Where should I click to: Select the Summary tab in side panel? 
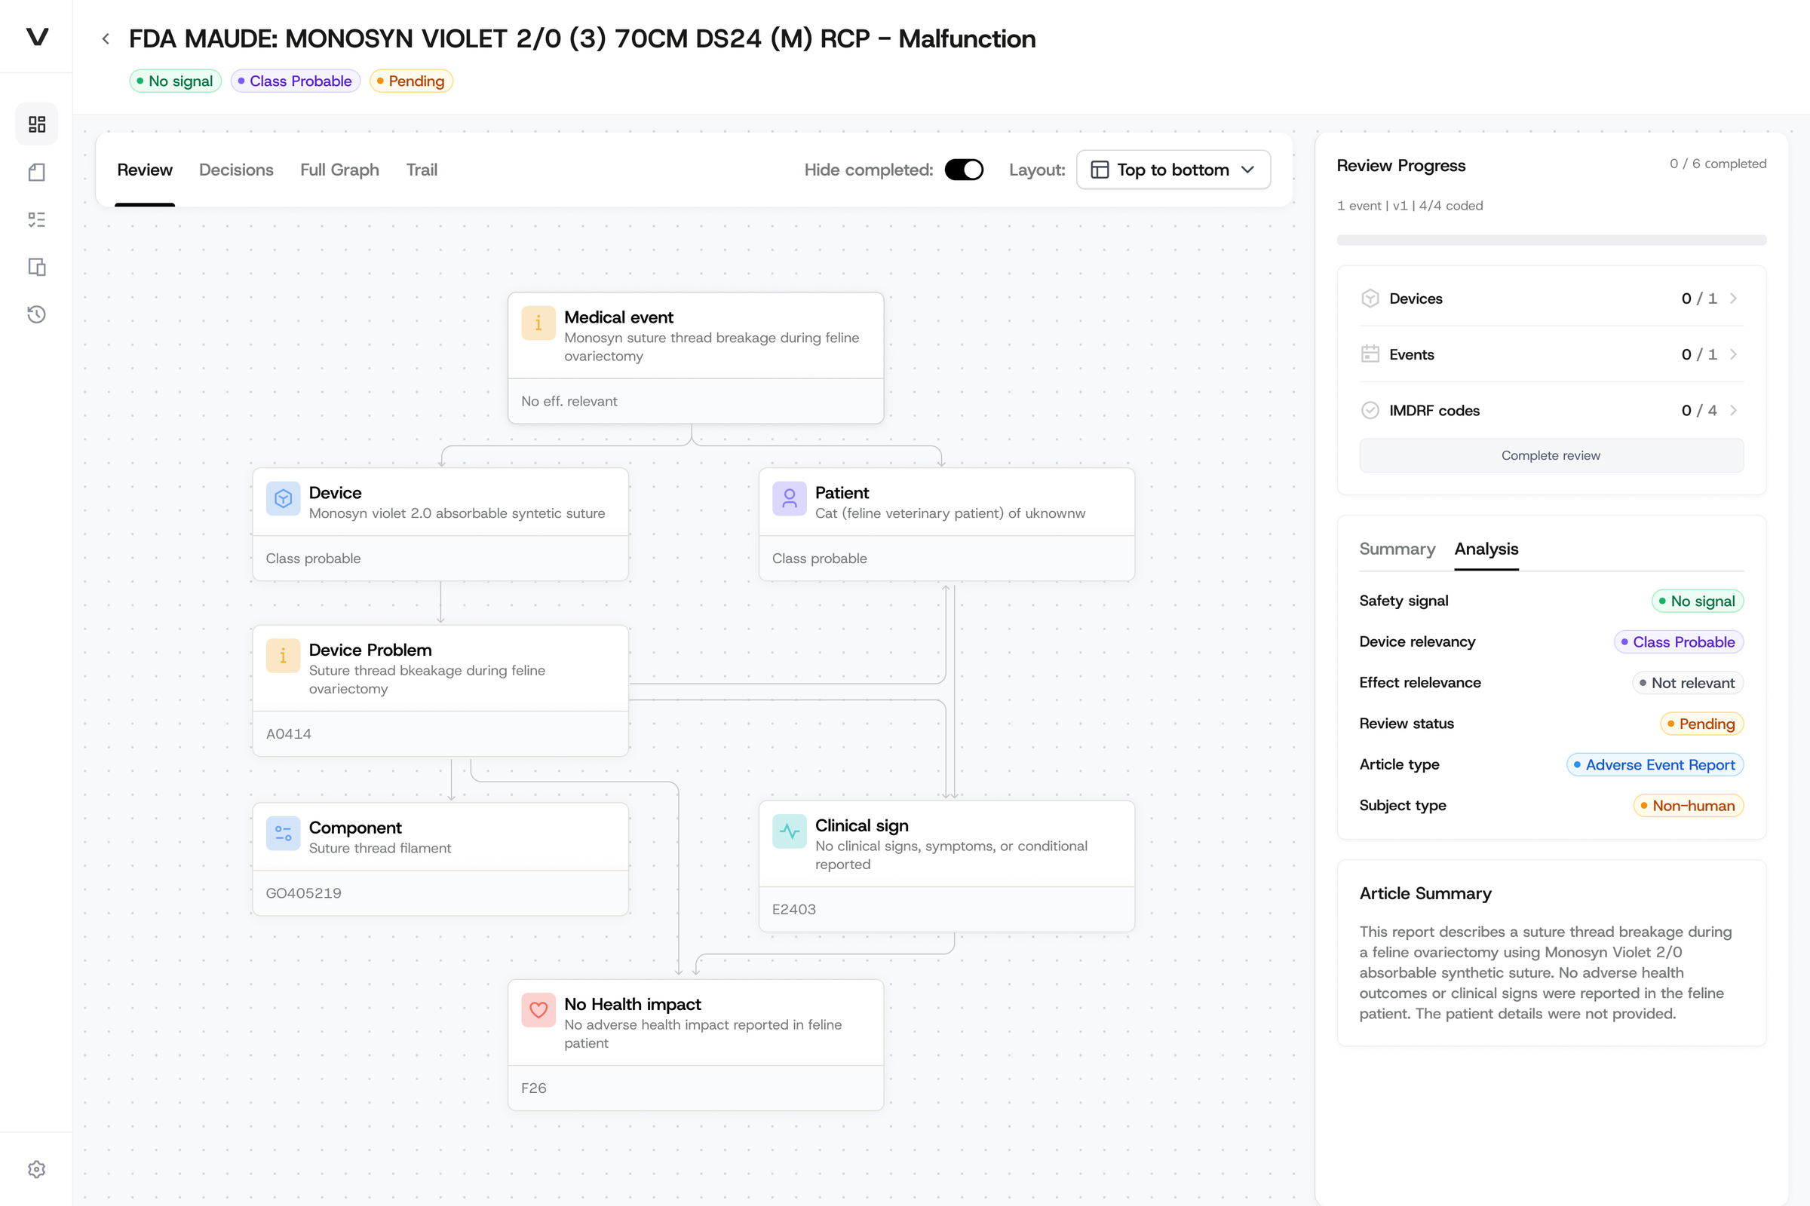[1397, 549]
